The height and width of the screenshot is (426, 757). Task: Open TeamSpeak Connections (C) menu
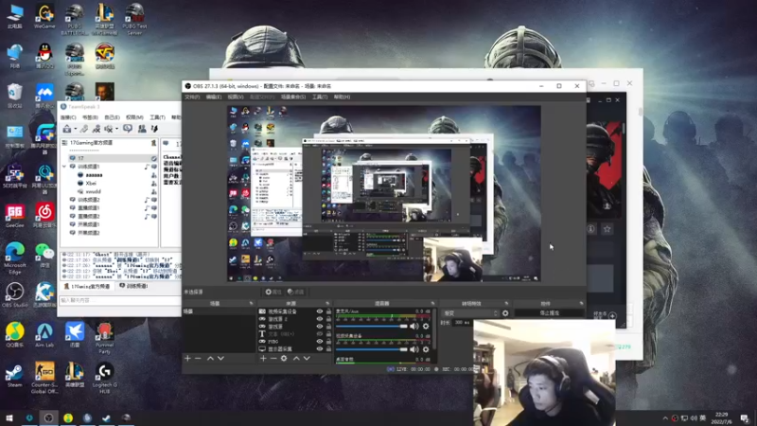68,117
